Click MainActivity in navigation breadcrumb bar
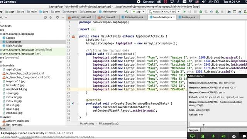247x139 pixels. pos(108,12)
